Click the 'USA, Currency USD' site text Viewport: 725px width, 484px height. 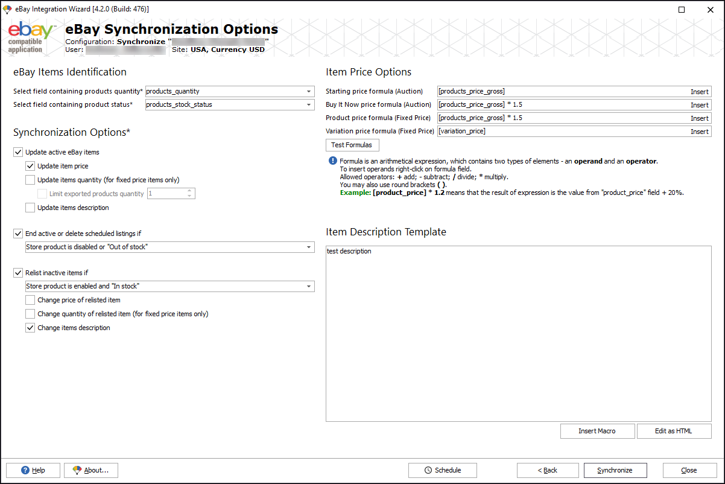pos(227,49)
